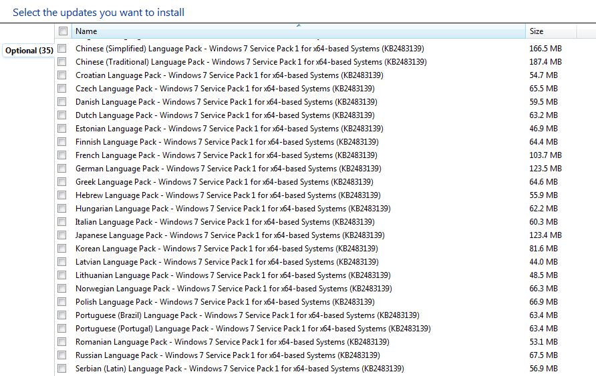Toggle the select-all checkbox in header
The height and width of the screenshot is (376, 596).
point(63,31)
